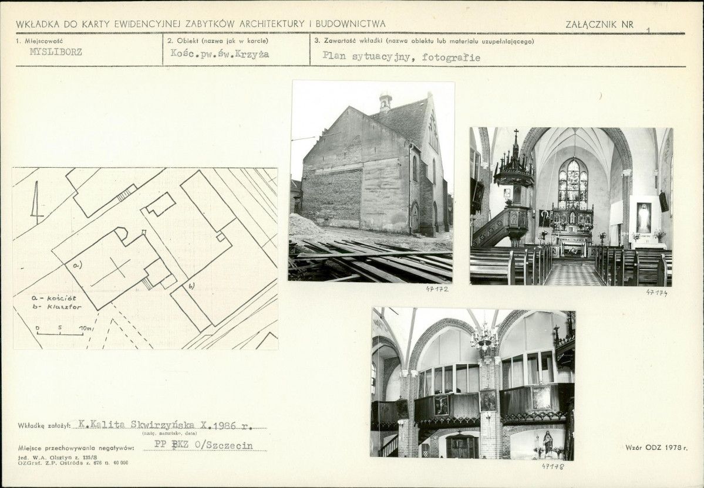Click photo number 47174 caption
The width and height of the screenshot is (704, 488).
[656, 292]
